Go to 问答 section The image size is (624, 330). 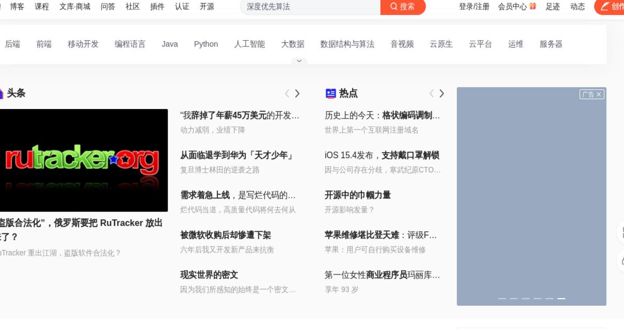(x=108, y=6)
